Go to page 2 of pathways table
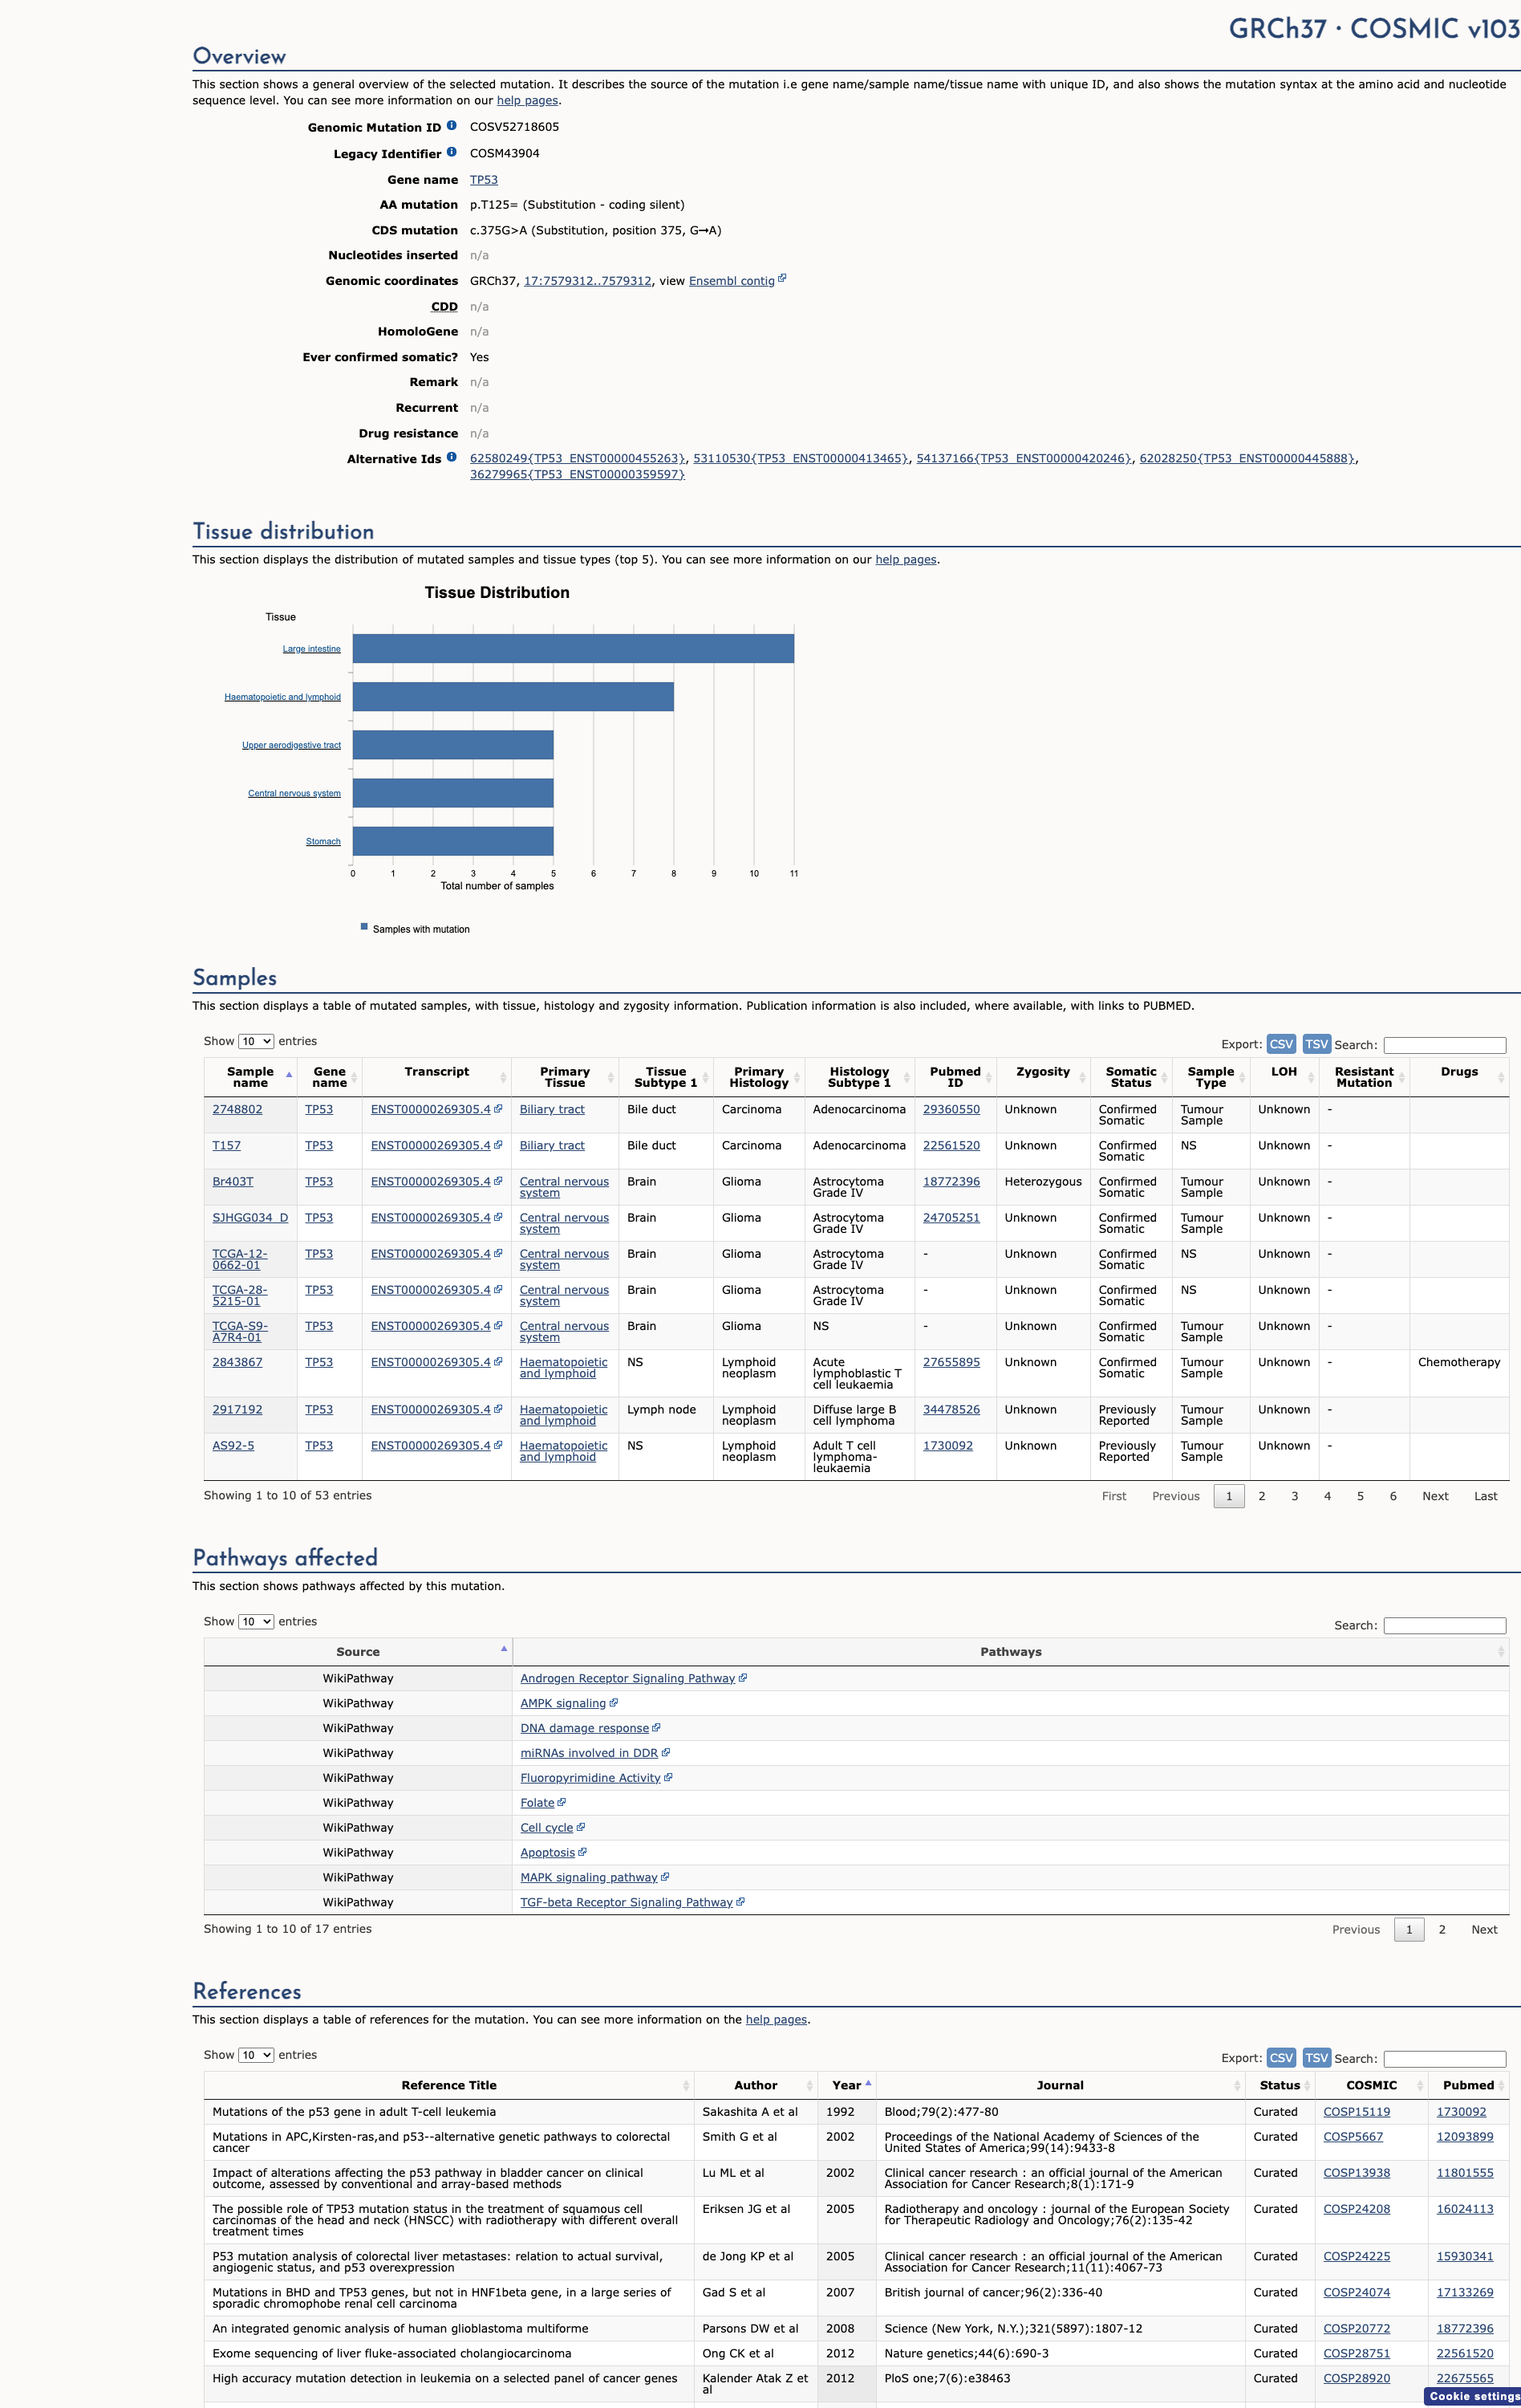The image size is (1521, 2408). point(1441,1930)
